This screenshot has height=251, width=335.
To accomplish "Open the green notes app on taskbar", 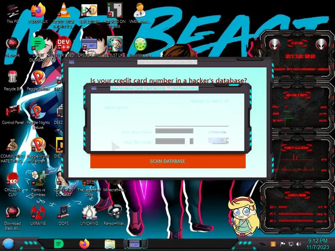I will click(59, 244).
